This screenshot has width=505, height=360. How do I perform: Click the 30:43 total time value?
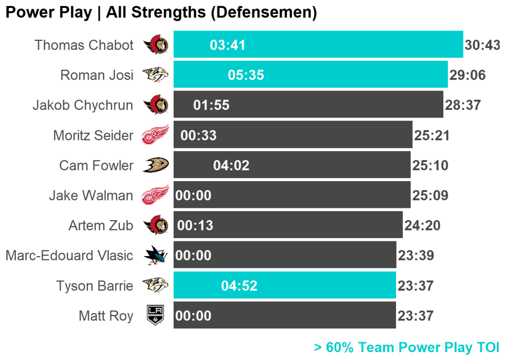pyautogui.click(x=482, y=46)
